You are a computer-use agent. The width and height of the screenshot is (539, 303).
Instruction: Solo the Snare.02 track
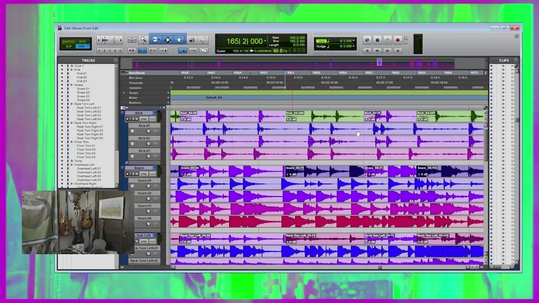148,199
